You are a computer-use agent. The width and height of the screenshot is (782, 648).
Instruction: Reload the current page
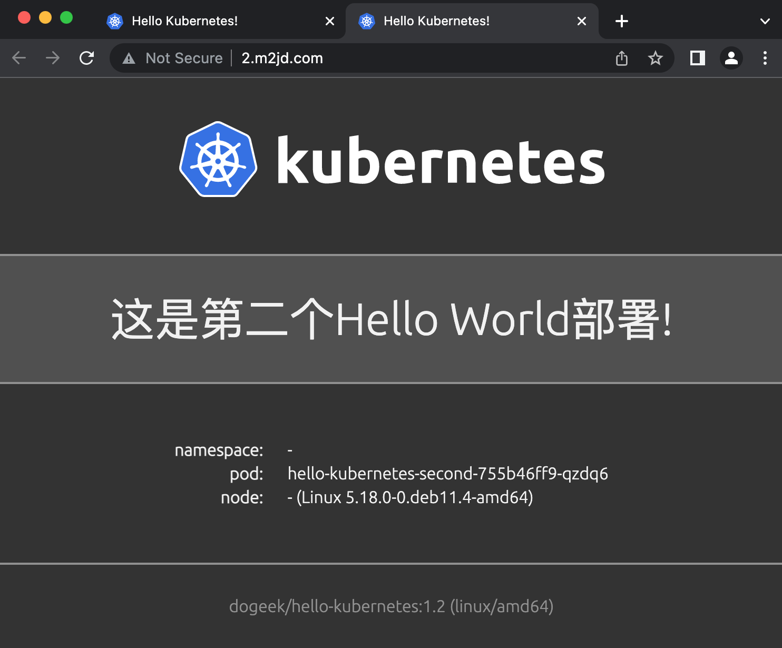pos(86,58)
